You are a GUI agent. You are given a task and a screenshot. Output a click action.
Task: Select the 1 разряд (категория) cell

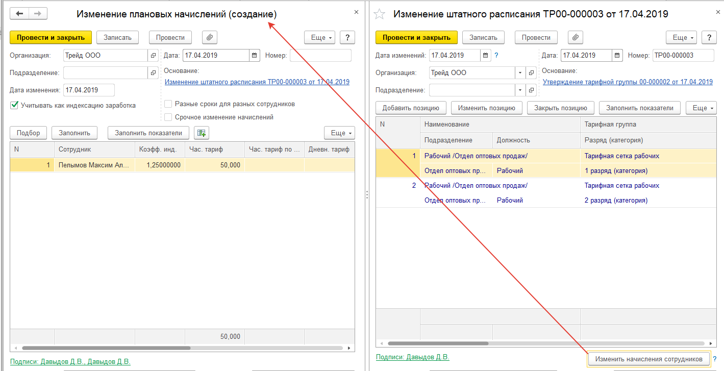pos(648,170)
